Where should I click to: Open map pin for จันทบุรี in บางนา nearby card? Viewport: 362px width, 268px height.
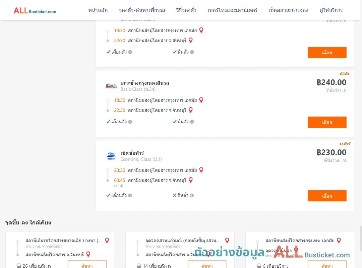(88, 254)
